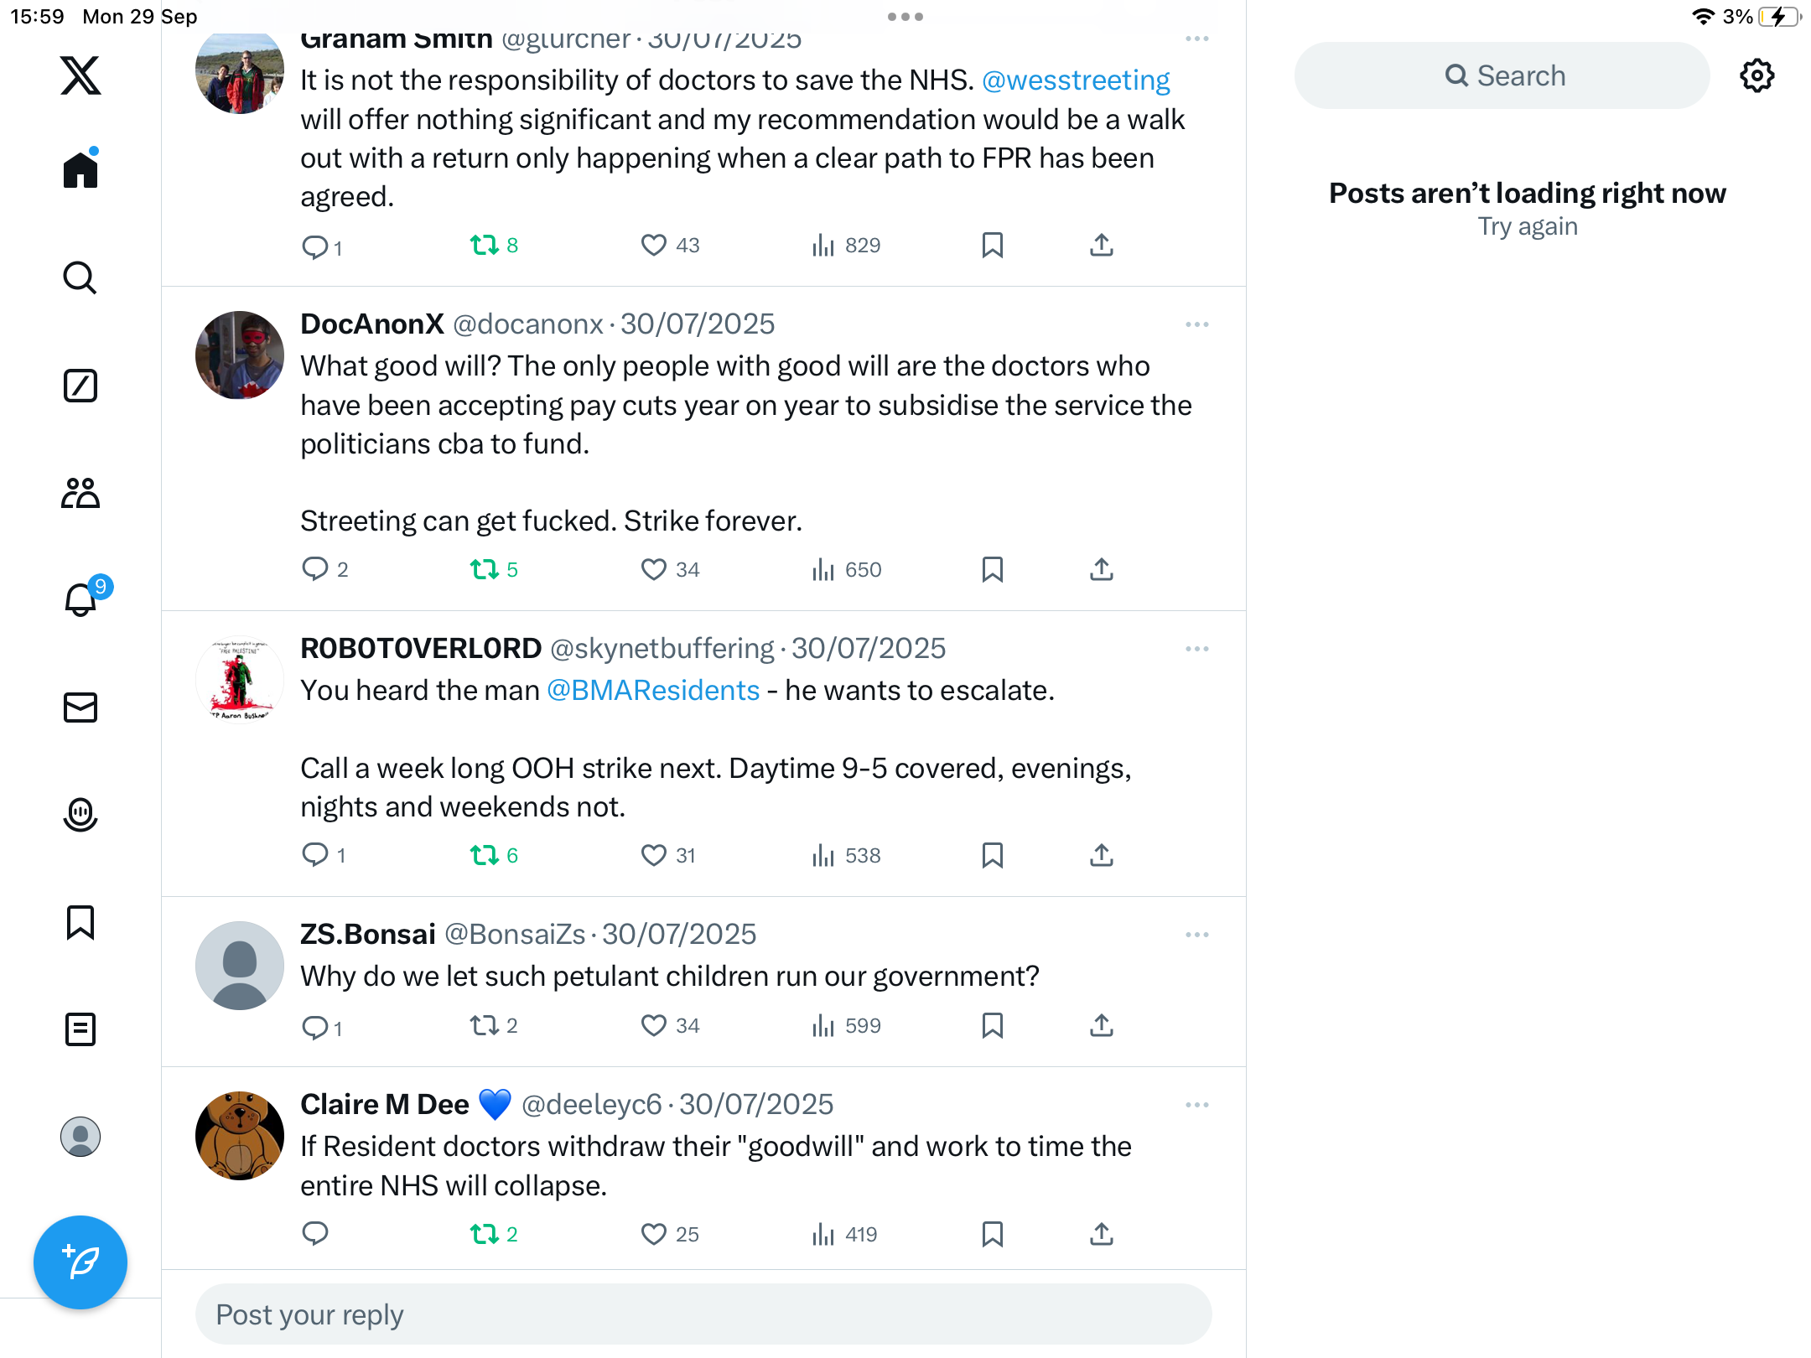Open the Notifications bell
The height and width of the screenshot is (1358, 1811).
[x=81, y=600]
